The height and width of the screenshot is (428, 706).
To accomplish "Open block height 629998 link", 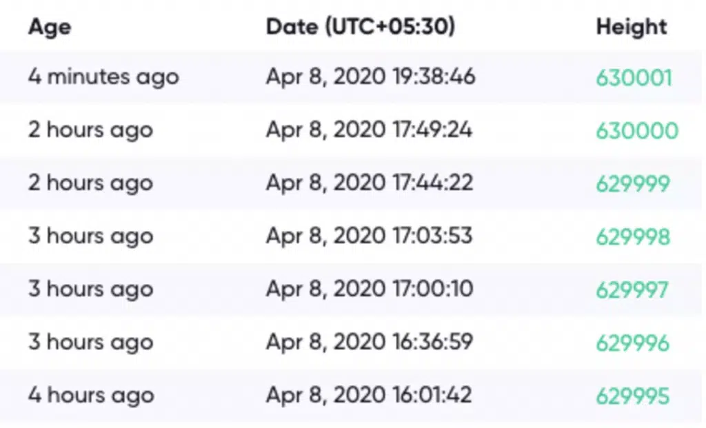I will [633, 237].
